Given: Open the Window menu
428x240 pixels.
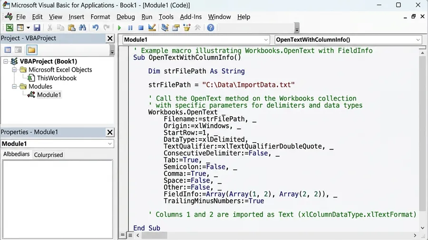Looking at the screenshot, I should (219, 17).
